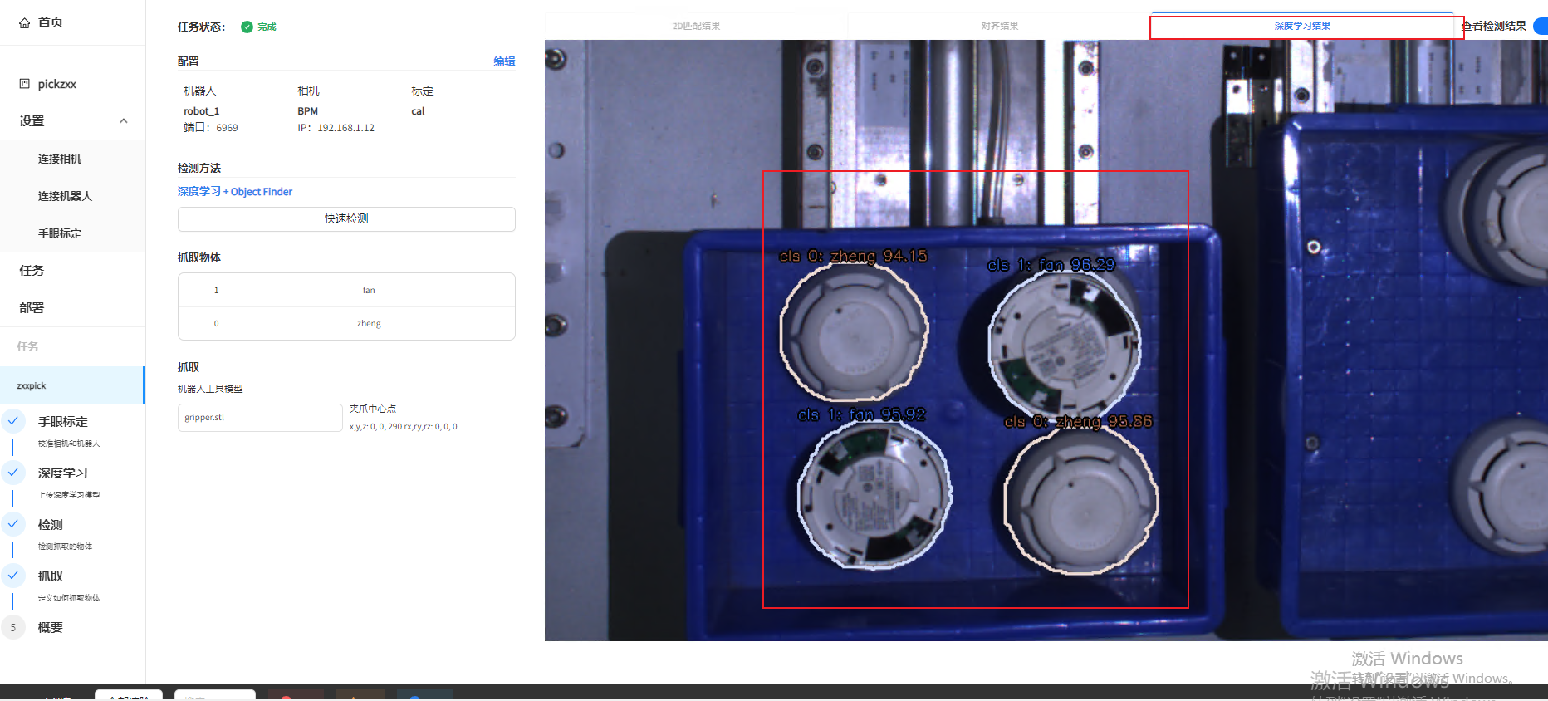Click the 抓取 step checkmark circle
Screen dimensions: 1548x701
(x=13, y=576)
